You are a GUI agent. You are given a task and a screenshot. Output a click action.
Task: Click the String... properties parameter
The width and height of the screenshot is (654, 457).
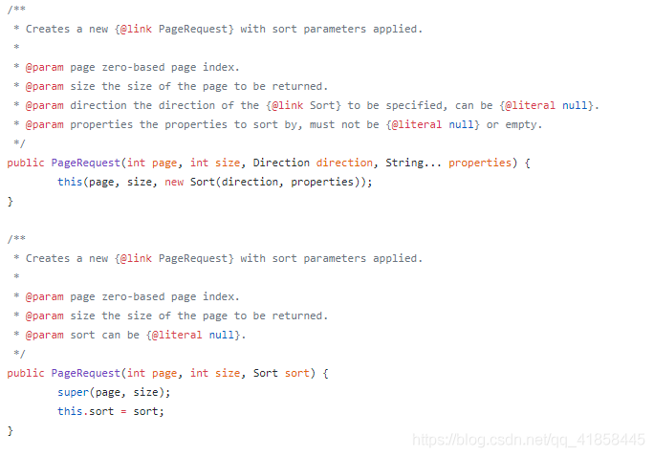click(x=447, y=163)
